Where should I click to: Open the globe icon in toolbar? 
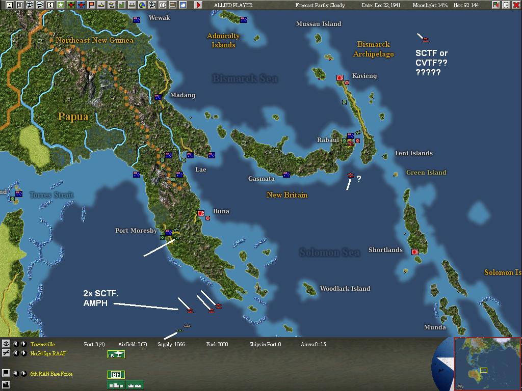(x=142, y=5)
